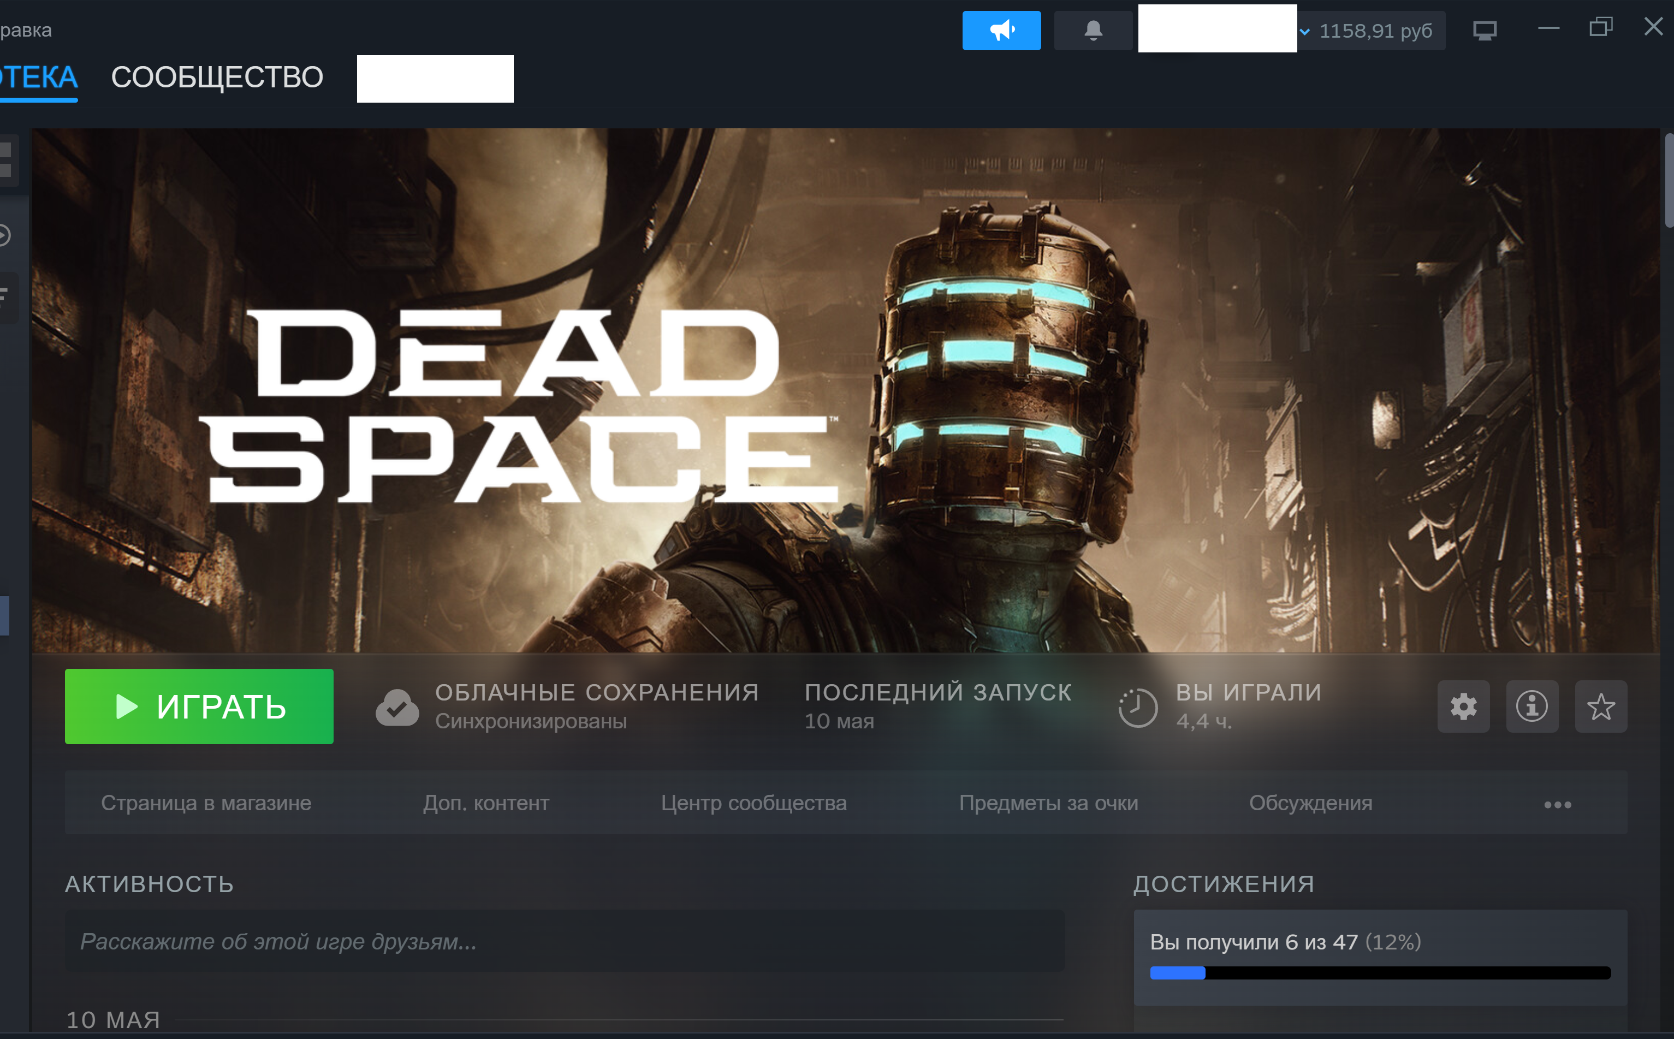
Task: Add Dead Space to favorites star
Action: (x=1600, y=706)
